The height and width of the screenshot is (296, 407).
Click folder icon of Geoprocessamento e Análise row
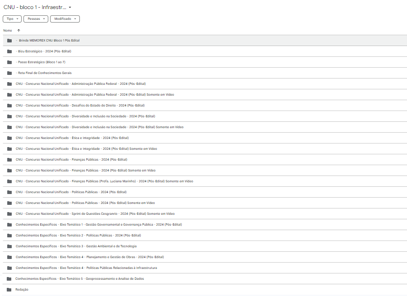9,278
